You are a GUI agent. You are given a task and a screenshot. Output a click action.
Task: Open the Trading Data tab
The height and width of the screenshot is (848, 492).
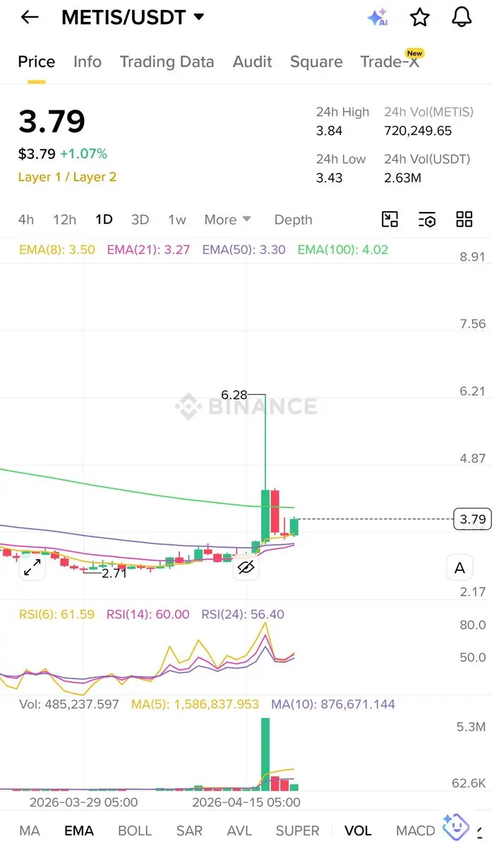click(x=167, y=62)
